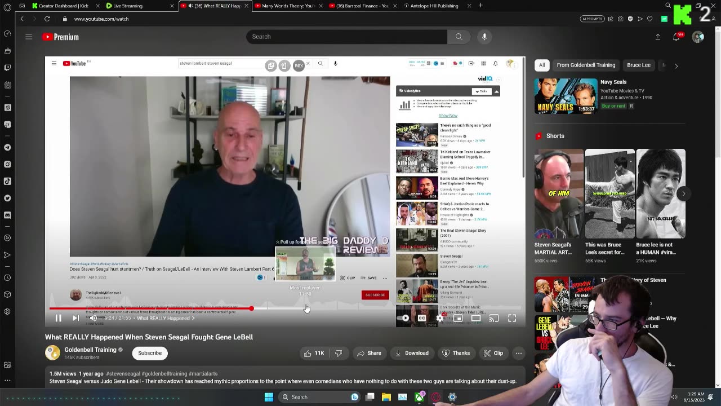Image resolution: width=721 pixels, height=406 pixels.
Task: Open notifications bell with 9+ badge
Action: (677, 37)
